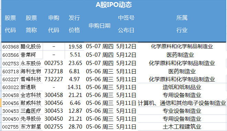This screenshot has height=131, width=227.
Task: Click stock name cell 东方新星
Action: pos(31,127)
